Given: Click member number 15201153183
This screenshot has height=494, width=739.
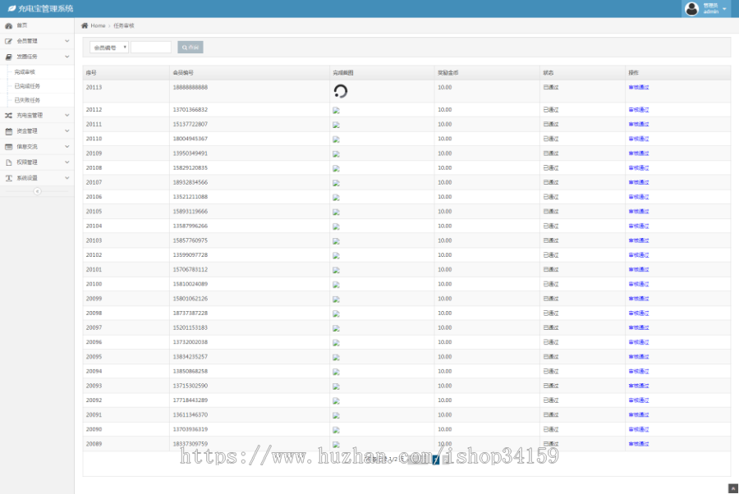Looking at the screenshot, I should pyautogui.click(x=190, y=327).
